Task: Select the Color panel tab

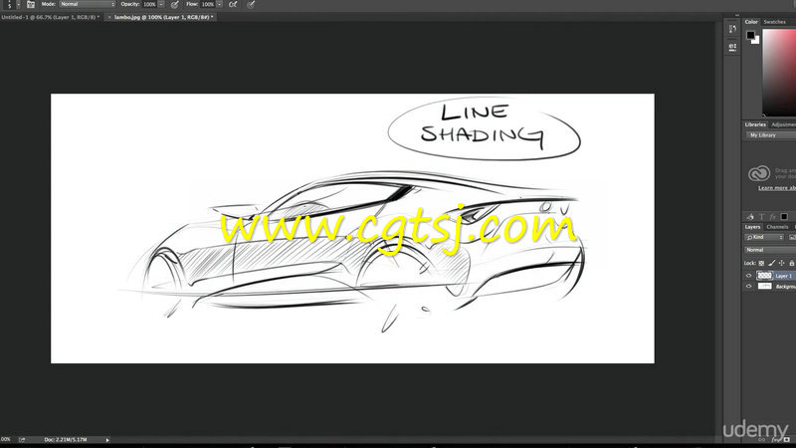Action: tap(751, 22)
